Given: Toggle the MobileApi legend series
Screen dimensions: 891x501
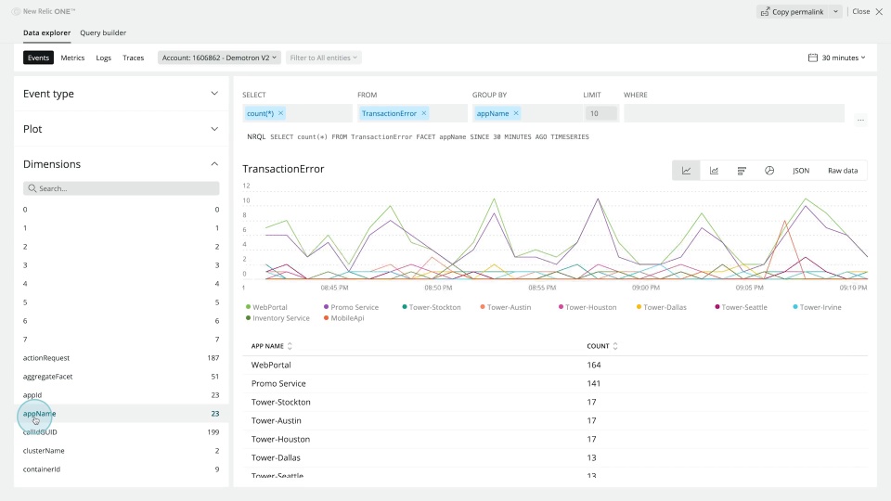Looking at the screenshot, I should [343, 318].
